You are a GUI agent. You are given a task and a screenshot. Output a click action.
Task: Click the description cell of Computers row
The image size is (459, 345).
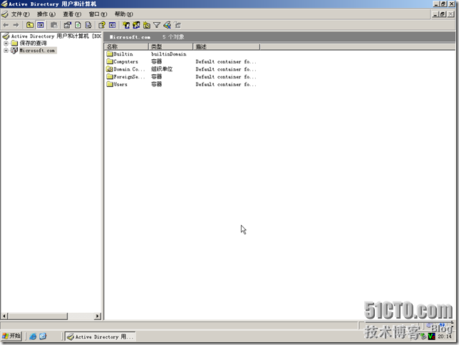(x=226, y=62)
